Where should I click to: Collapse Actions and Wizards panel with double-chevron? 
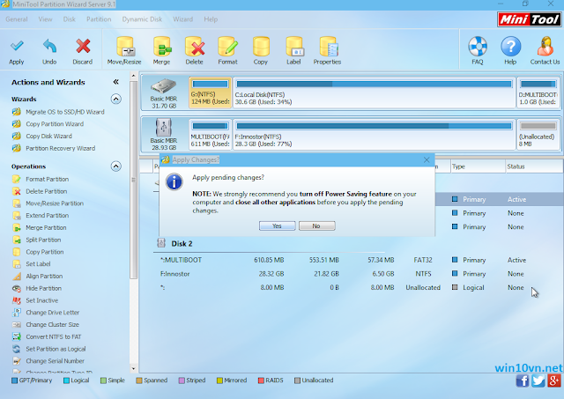point(115,82)
